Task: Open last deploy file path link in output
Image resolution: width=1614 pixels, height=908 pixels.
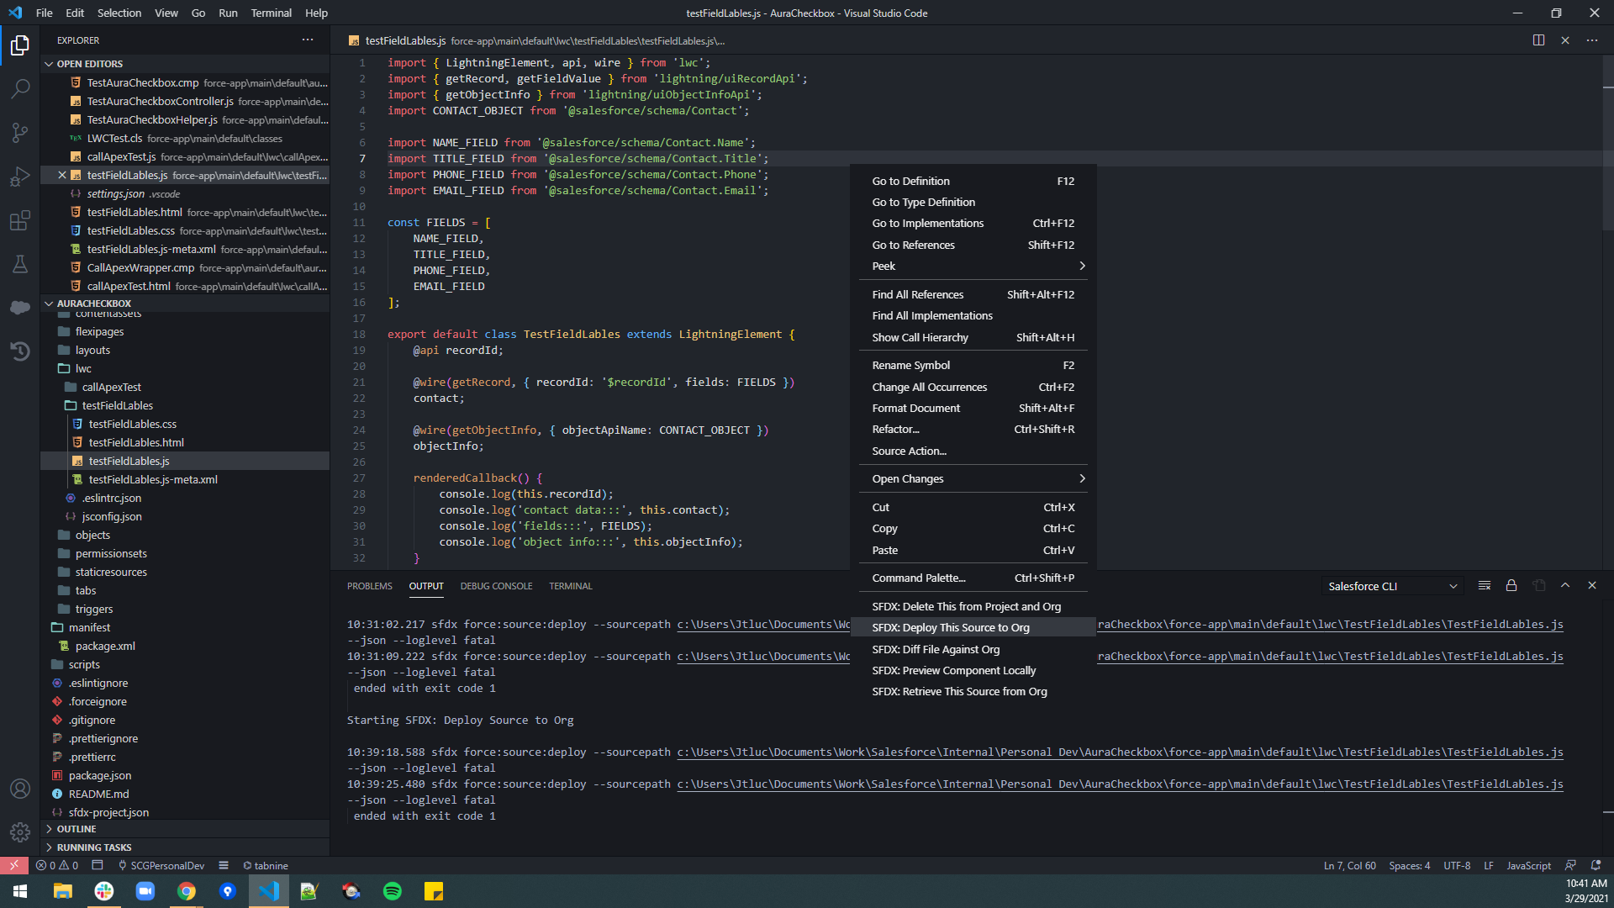Action: [1120, 784]
